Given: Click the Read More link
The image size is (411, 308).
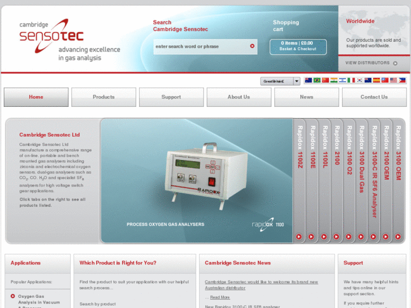Looking at the screenshot, I should tap(220, 297).
